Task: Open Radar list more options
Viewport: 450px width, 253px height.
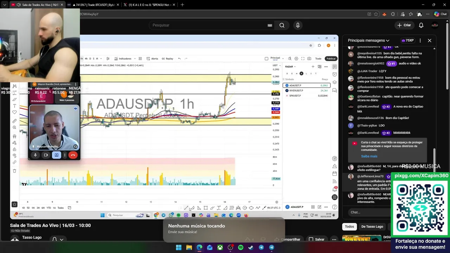Action: 326,66
